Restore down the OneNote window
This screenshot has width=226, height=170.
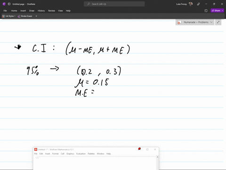(214, 4)
